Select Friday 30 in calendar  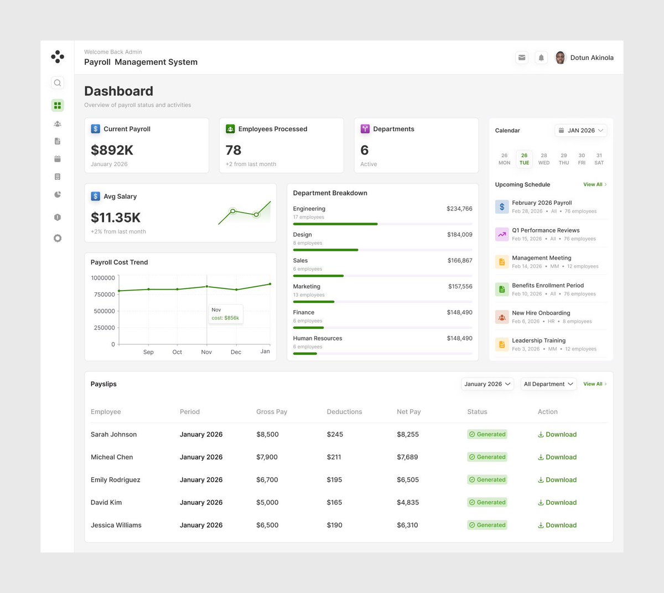click(x=582, y=159)
